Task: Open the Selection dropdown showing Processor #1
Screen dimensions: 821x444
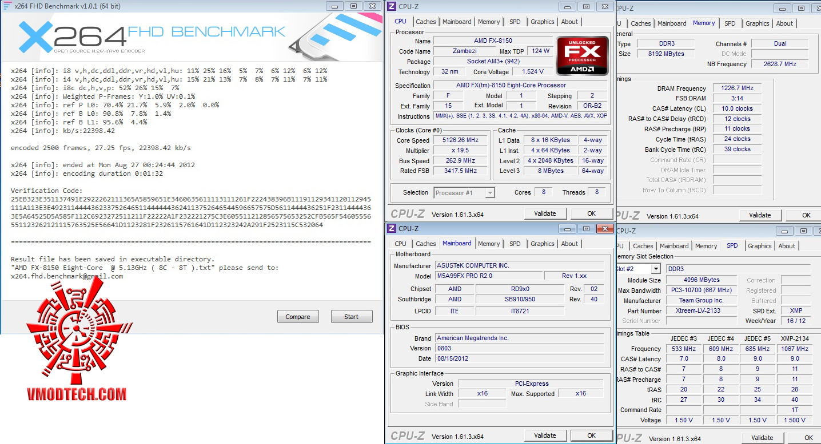Action: click(x=464, y=193)
